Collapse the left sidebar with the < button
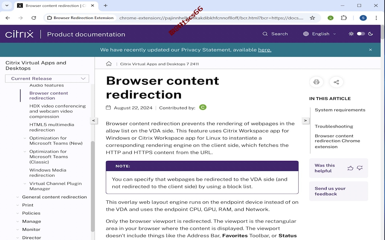385x240 pixels. (x=94, y=120)
